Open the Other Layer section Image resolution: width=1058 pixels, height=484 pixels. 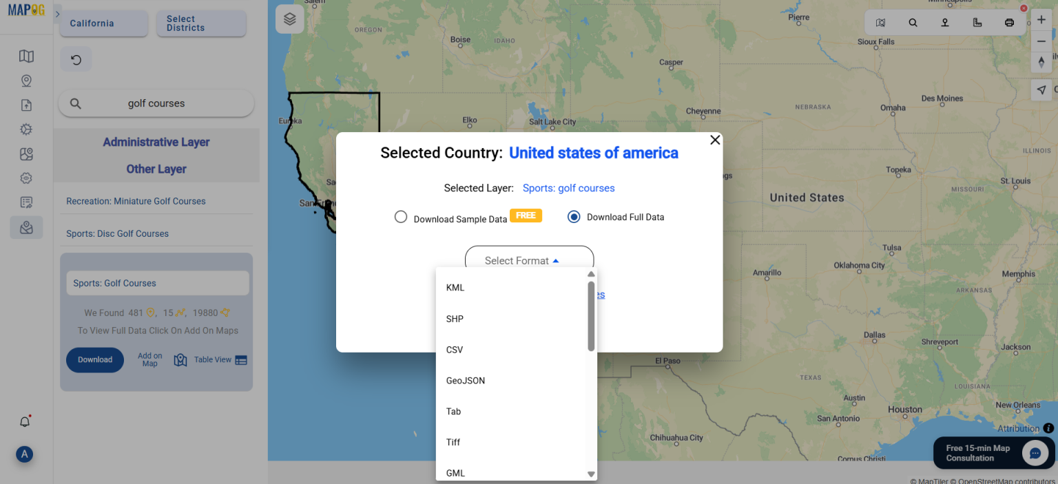tap(156, 169)
